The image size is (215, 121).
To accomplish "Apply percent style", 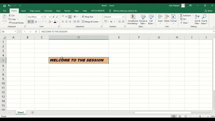I will (x=111, y=22).
